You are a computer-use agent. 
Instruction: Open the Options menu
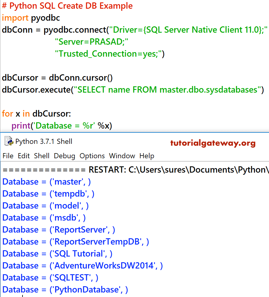92,156
